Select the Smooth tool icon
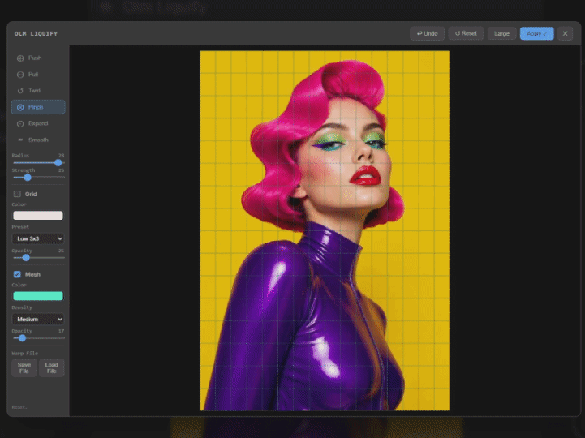The image size is (585, 438). point(20,140)
